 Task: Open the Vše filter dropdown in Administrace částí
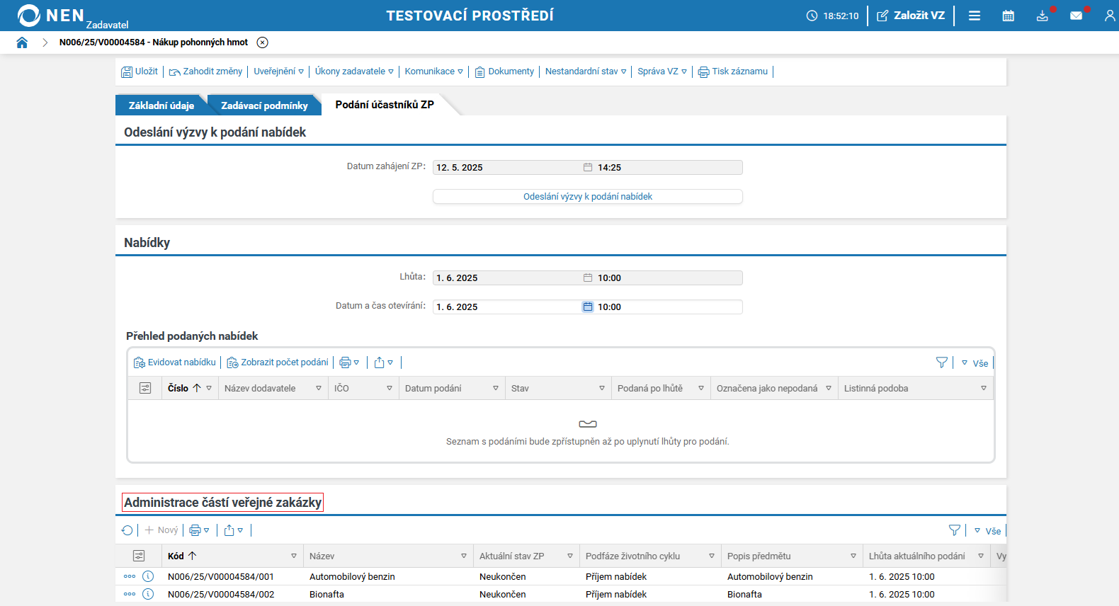(x=987, y=531)
